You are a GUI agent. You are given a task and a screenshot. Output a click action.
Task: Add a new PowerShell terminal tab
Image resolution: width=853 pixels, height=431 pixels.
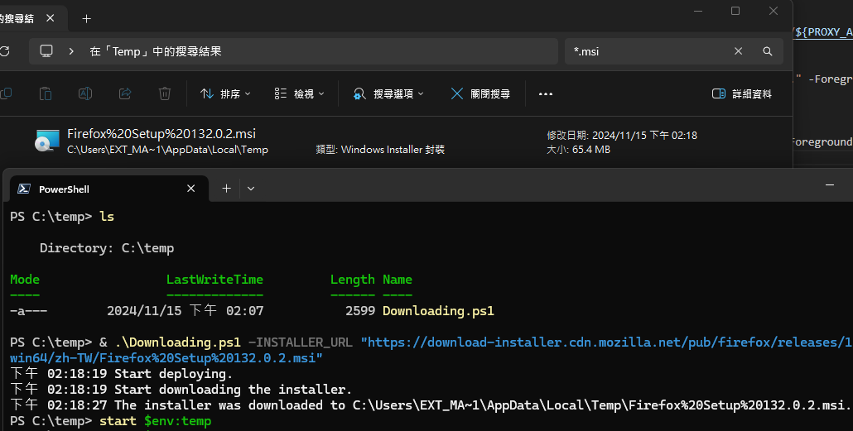pos(226,189)
